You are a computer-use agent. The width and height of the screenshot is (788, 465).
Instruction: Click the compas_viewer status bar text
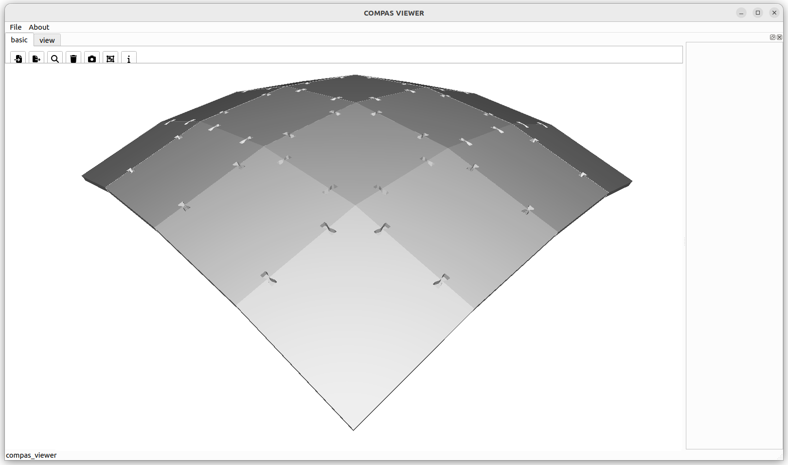(x=32, y=455)
